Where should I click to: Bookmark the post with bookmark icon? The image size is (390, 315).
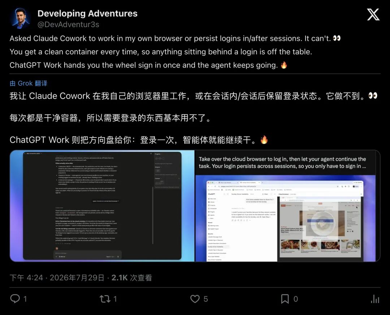coord(285,299)
